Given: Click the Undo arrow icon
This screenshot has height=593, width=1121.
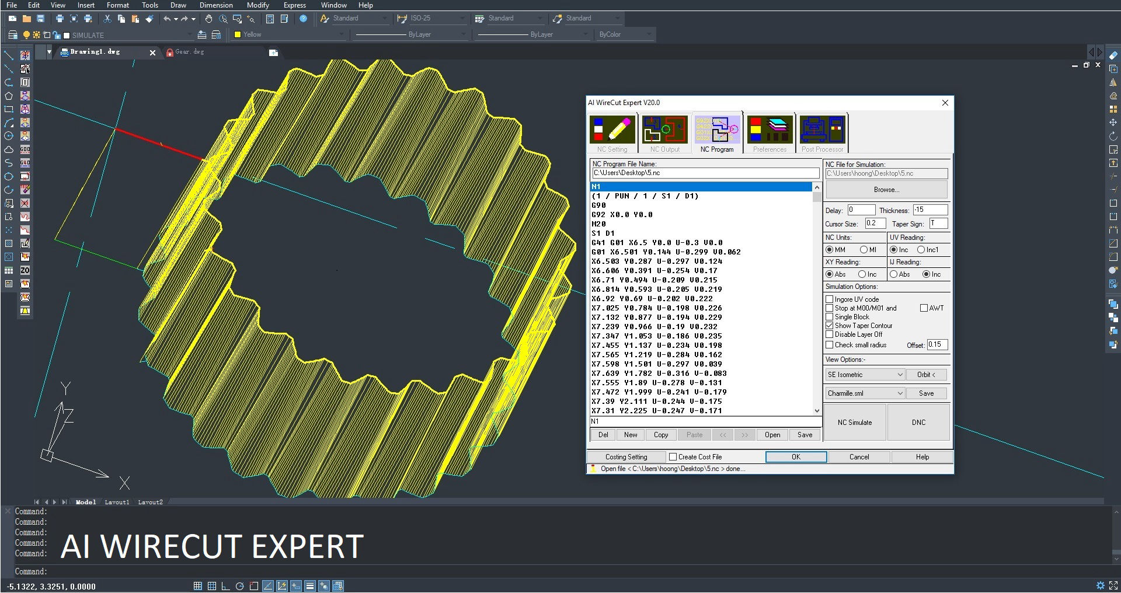Looking at the screenshot, I should (168, 19).
